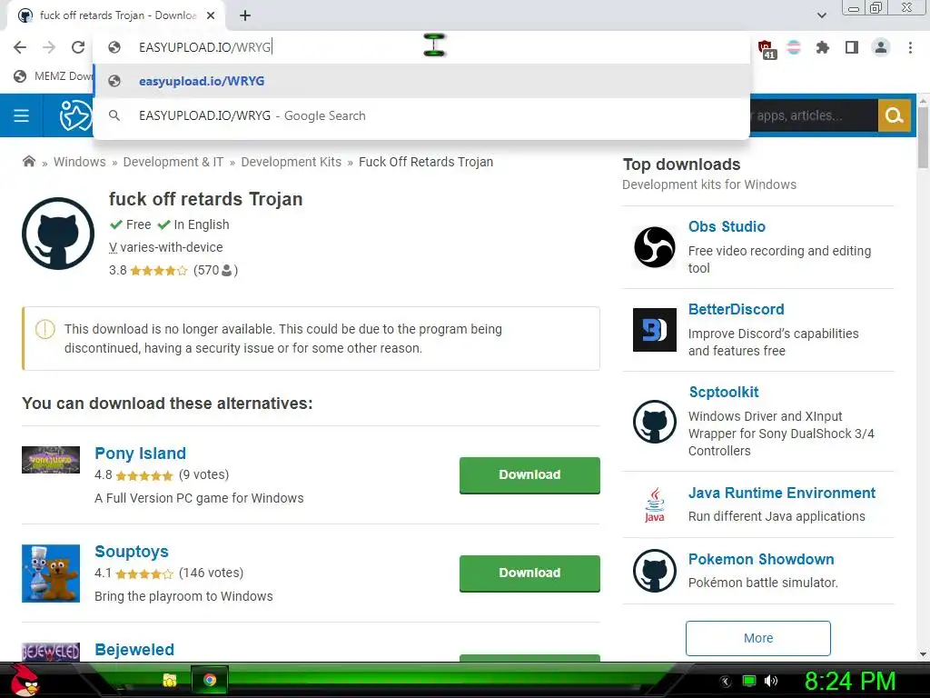The width and height of the screenshot is (930, 698).
Task: Click the browser back arrow
Action: point(20,47)
